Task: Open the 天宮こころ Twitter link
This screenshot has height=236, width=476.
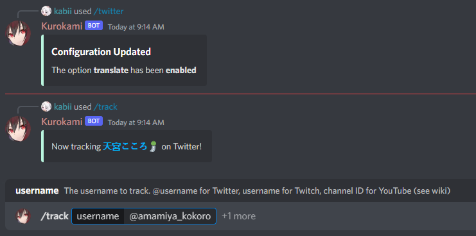Action: [125, 147]
